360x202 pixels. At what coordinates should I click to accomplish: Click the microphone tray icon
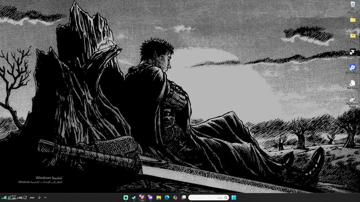pos(39,198)
